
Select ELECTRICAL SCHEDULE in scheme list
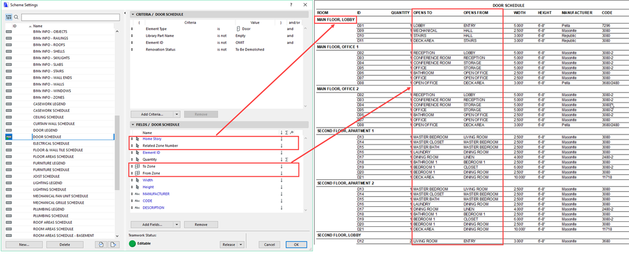click(x=51, y=143)
